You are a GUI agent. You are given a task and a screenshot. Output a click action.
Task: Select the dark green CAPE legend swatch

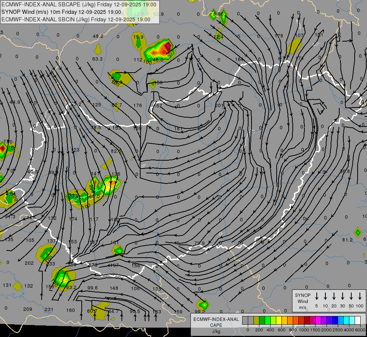(262, 321)
